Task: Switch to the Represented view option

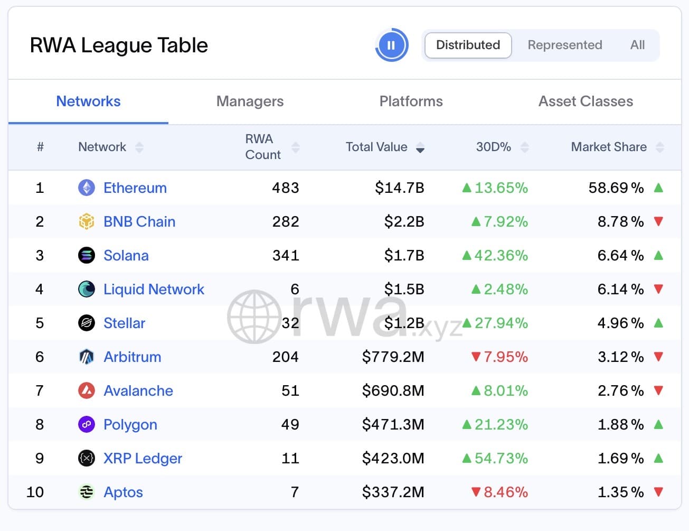Action: pyautogui.click(x=565, y=45)
